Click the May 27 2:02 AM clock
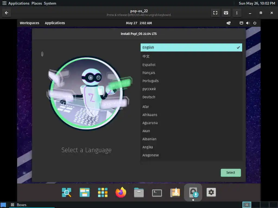The image size is (278, 208). (139, 23)
